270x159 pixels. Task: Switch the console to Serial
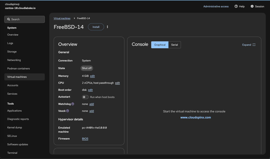click(x=174, y=45)
